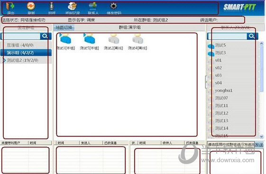Viewport: 266px width, 174px height.
Task: Select the offline 测试4 user avatar
Action: (138, 39)
